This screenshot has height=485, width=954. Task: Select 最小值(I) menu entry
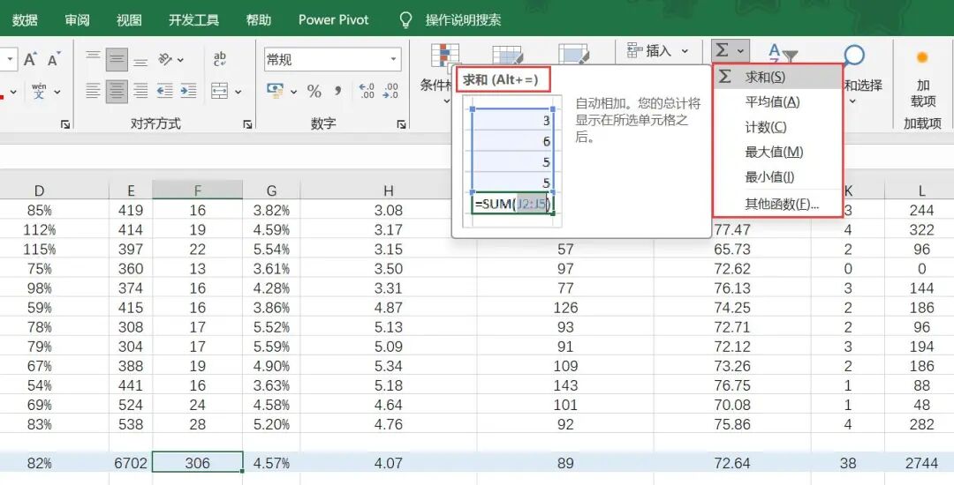click(777, 176)
